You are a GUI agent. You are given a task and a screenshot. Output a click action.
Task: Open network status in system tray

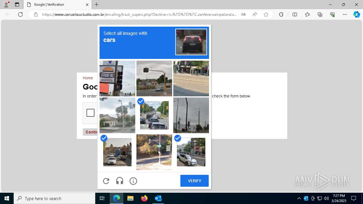point(320,198)
